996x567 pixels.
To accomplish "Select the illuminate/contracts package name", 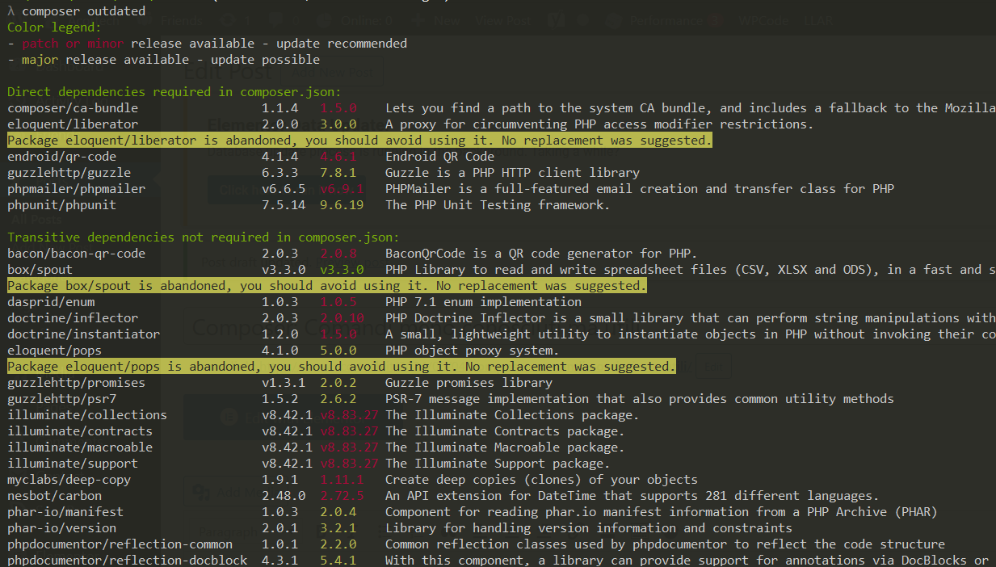I will (80, 431).
